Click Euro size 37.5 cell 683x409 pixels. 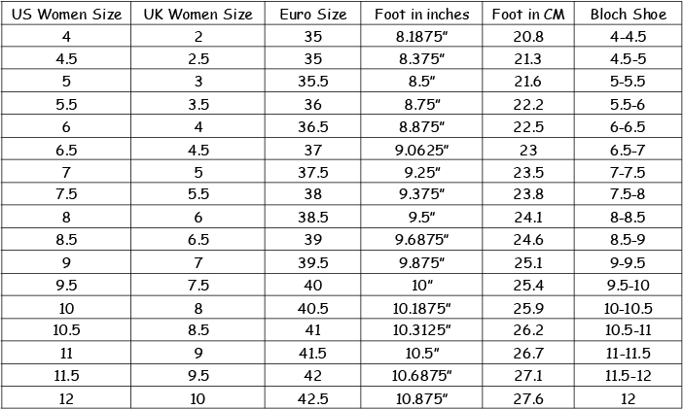point(312,172)
